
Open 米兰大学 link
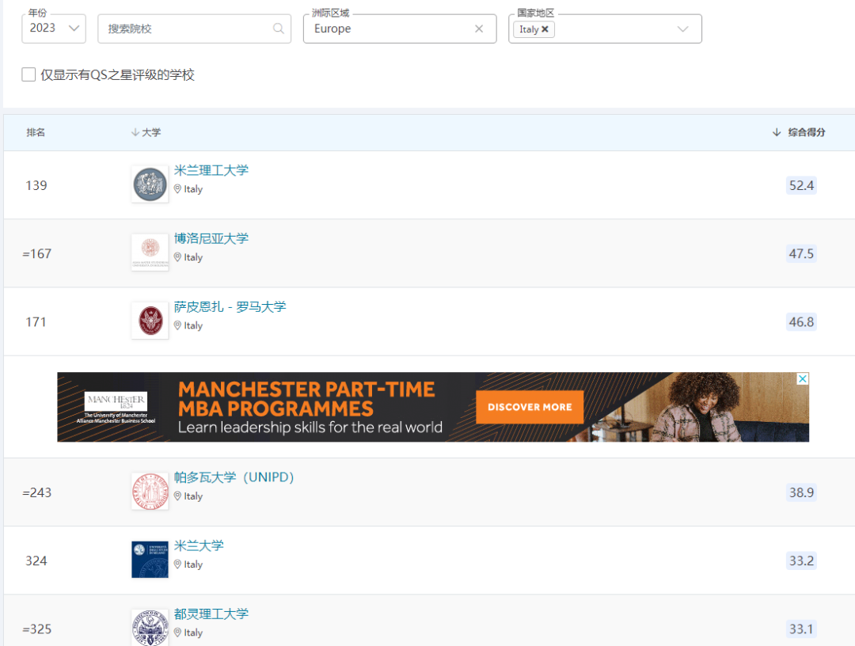click(x=199, y=545)
